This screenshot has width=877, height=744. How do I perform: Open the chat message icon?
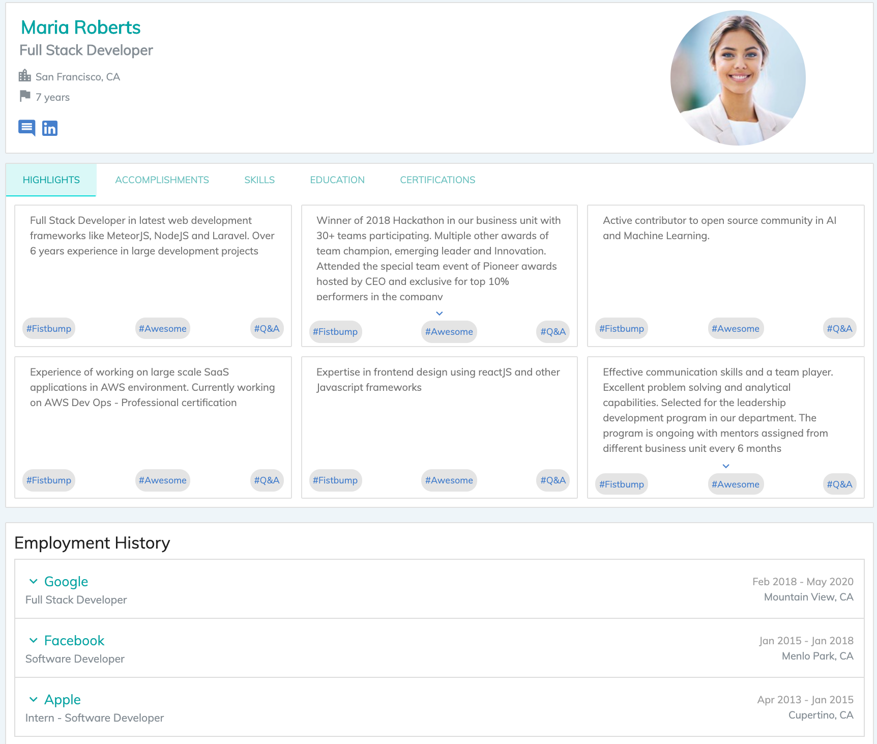pyautogui.click(x=27, y=128)
